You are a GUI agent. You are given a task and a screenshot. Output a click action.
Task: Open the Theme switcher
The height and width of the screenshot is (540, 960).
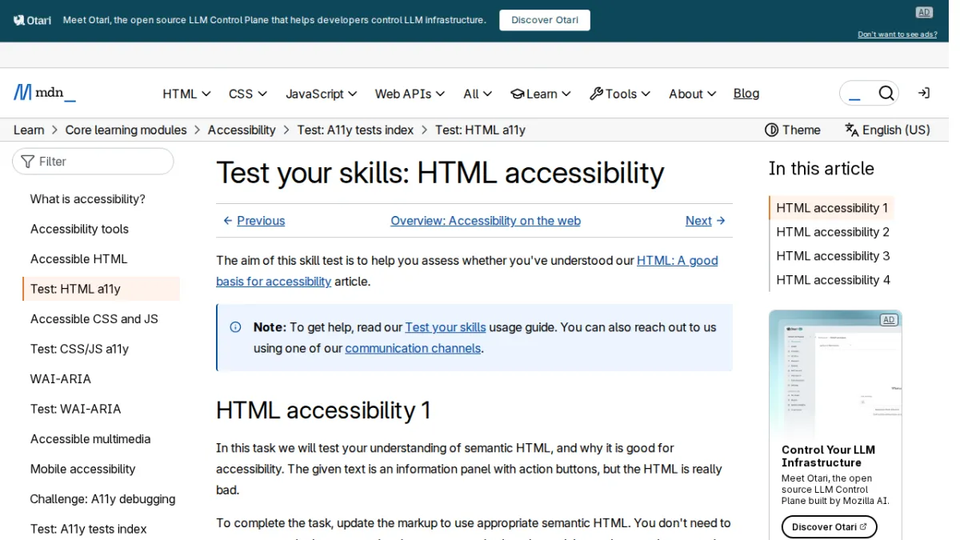[x=793, y=130]
